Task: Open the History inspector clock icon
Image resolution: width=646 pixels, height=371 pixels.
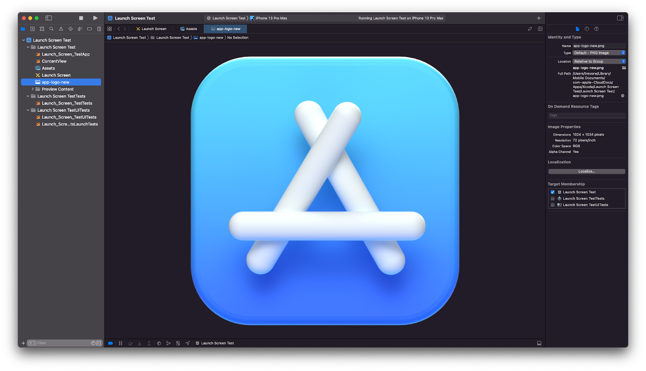Action: click(587, 29)
